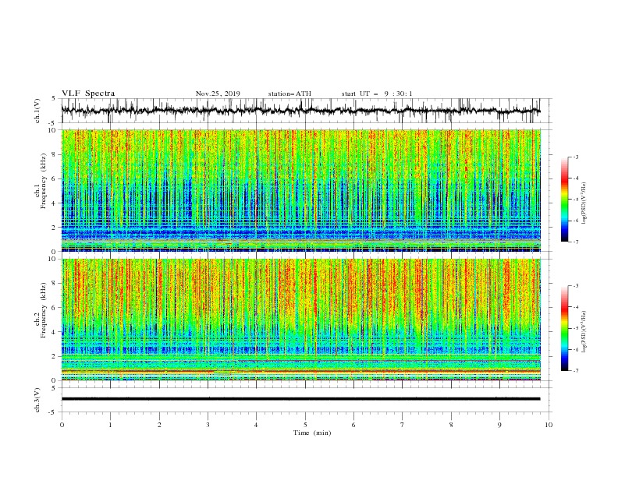Click the ch.2 spectrogram plot
The width and height of the screenshot is (618, 477).
[300, 320]
